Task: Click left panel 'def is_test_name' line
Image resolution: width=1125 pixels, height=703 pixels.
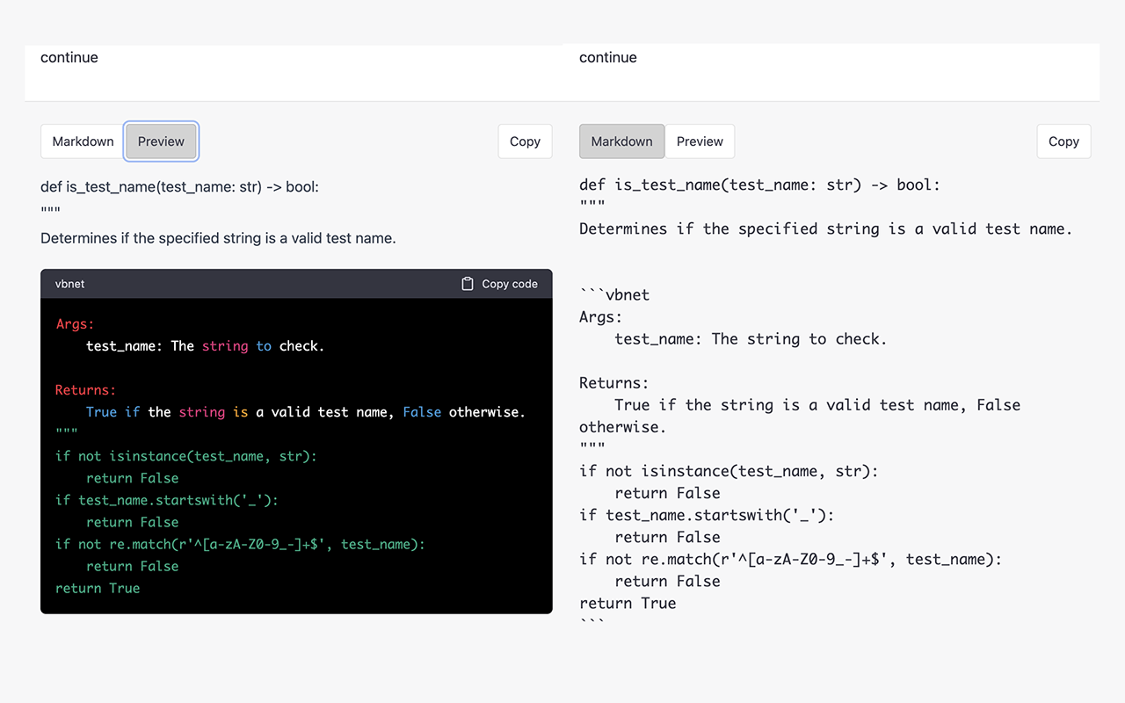Action: coord(179,187)
